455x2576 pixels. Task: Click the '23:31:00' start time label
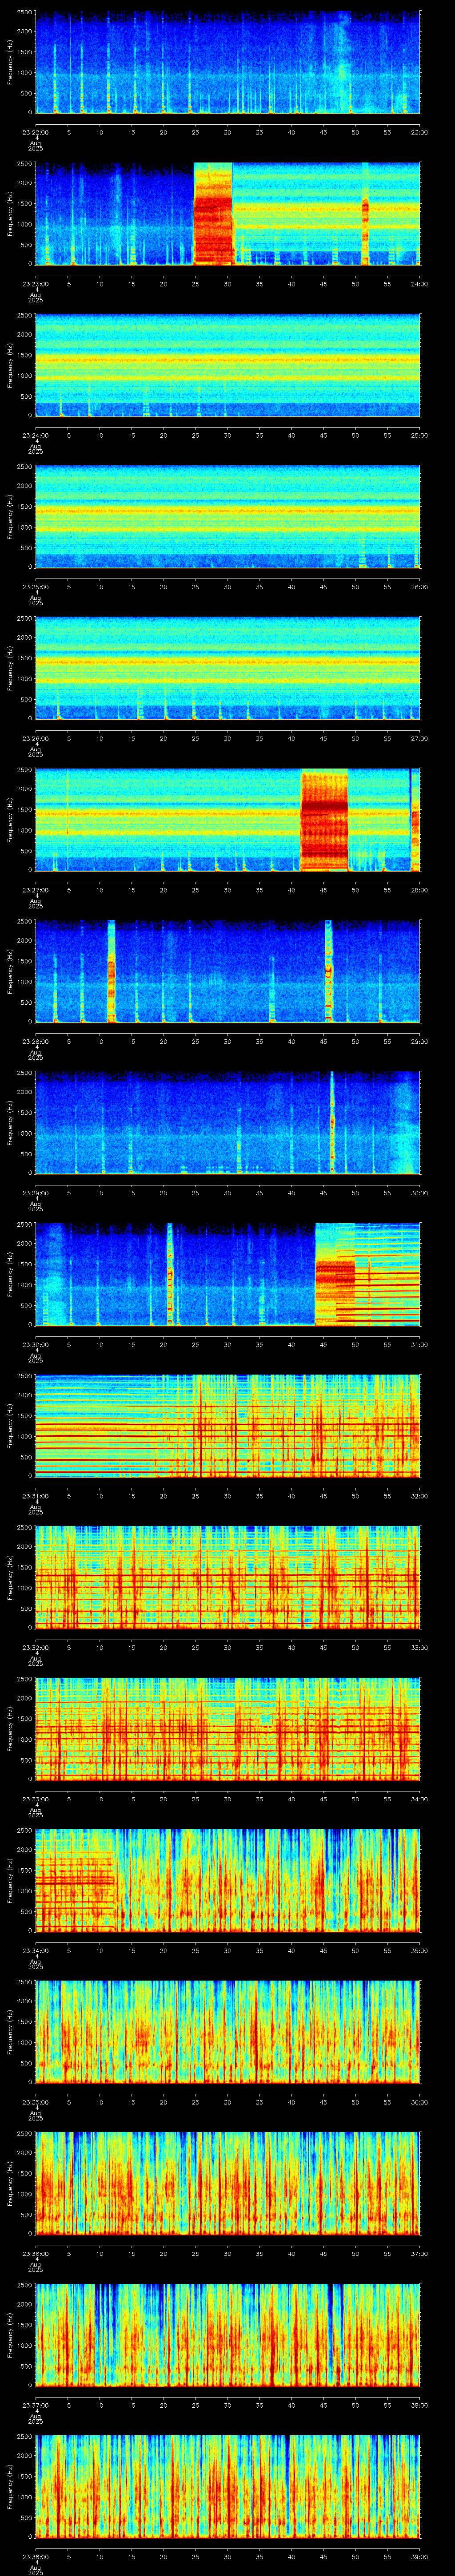pyautogui.click(x=35, y=1496)
